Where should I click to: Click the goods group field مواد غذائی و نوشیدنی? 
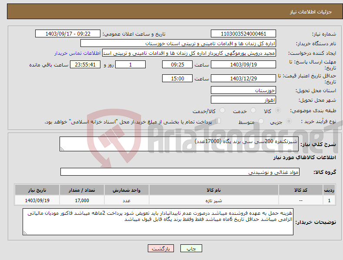pos(180,172)
